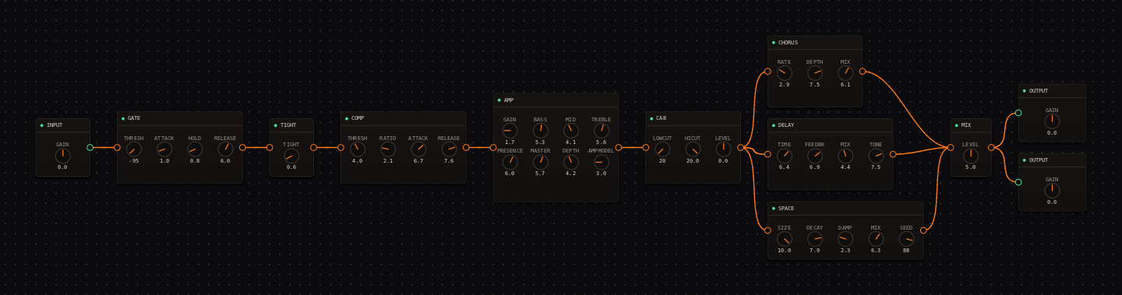Click the SPACE SEED knob
Viewport: 1122px width, 295px height.
click(x=906, y=239)
